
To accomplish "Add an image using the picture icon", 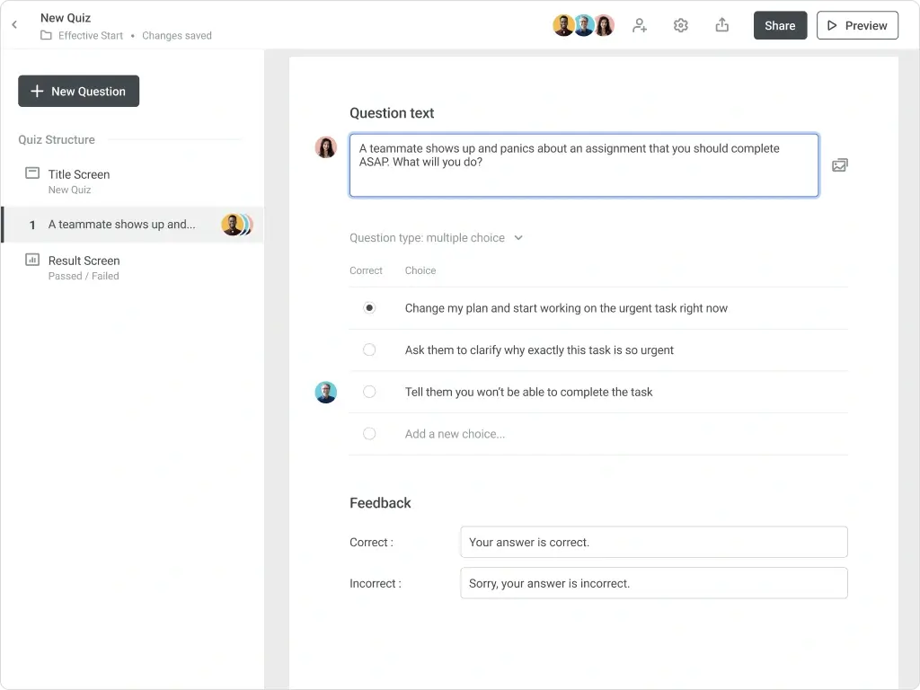I will [839, 164].
